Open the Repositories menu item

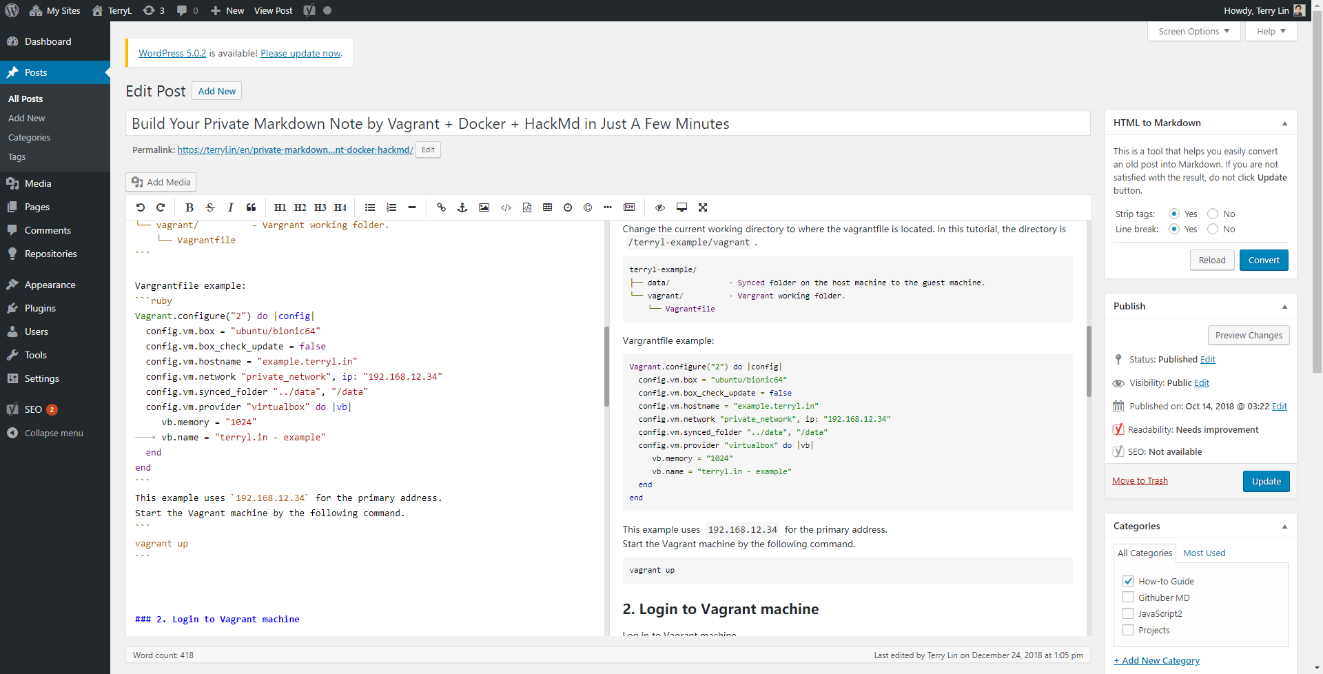pyautogui.click(x=55, y=254)
